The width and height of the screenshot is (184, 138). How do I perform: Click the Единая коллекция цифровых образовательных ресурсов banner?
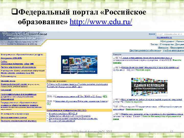point(149,87)
